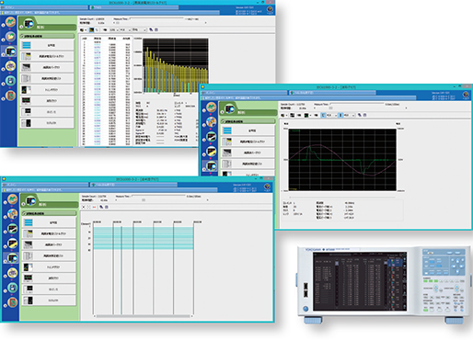Click the last panel button in timeline window
Viewport: 473px width, 340px height.
coord(49,300)
